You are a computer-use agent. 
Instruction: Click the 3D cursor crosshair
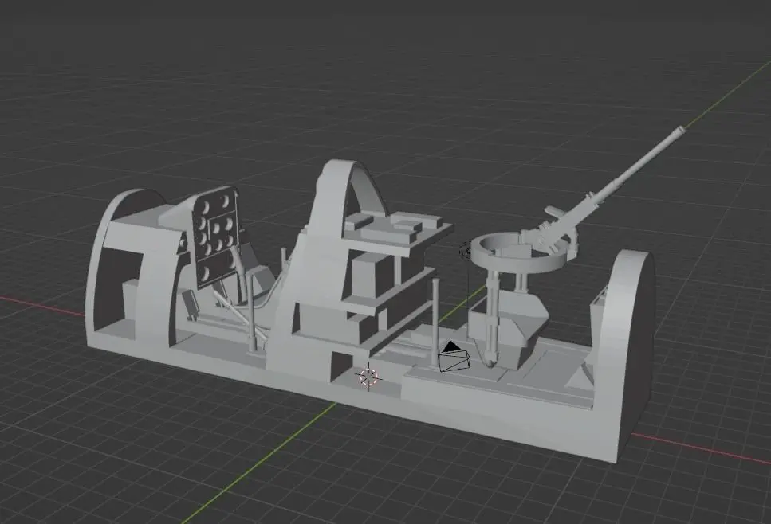pyautogui.click(x=368, y=376)
